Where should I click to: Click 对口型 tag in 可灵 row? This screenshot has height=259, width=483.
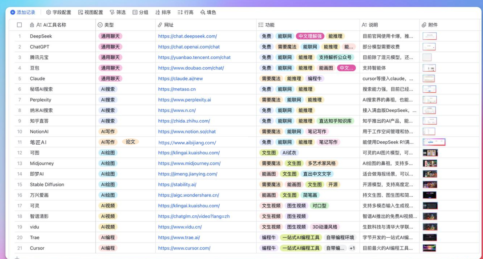point(319,206)
